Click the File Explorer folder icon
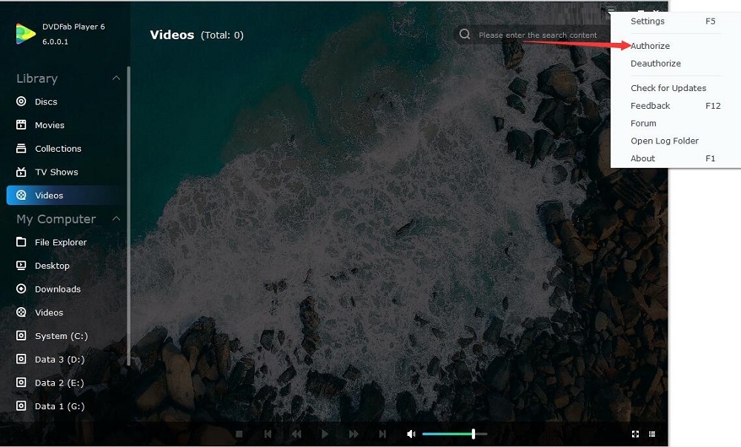741x447 pixels. click(21, 242)
